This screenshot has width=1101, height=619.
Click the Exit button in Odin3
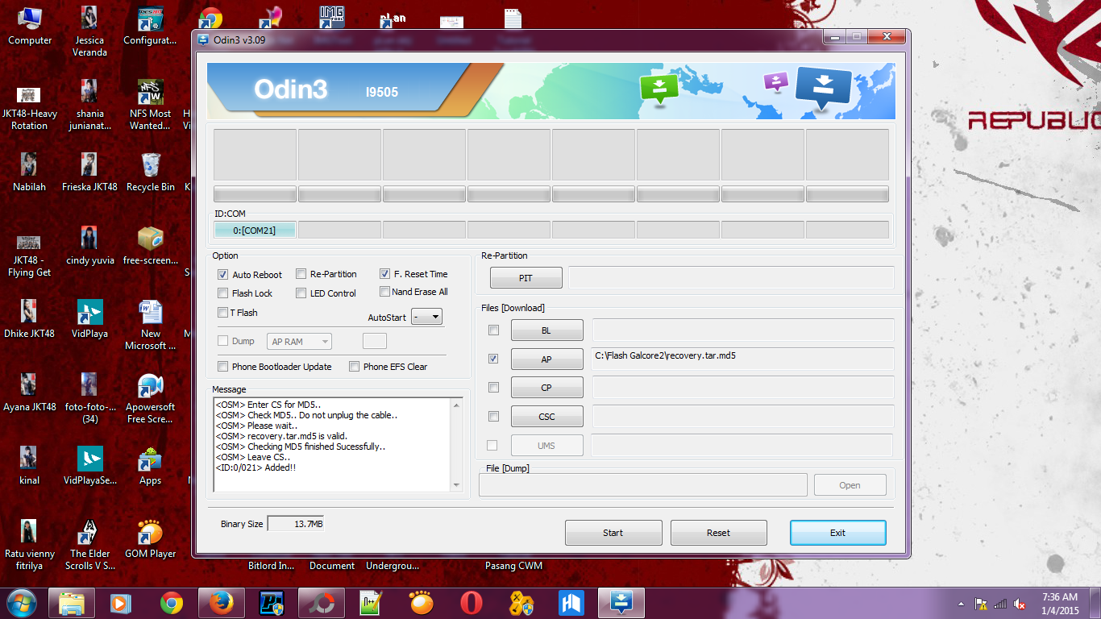pos(837,533)
